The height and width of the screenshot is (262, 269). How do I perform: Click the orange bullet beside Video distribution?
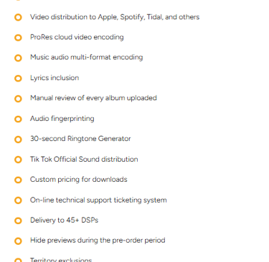point(18,17)
